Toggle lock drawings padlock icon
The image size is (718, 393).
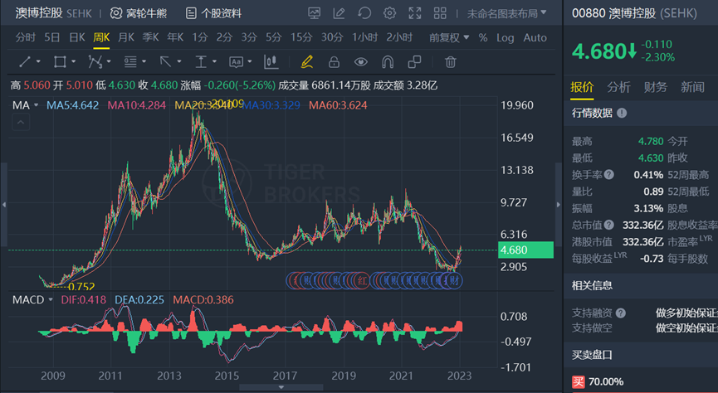pos(334,61)
